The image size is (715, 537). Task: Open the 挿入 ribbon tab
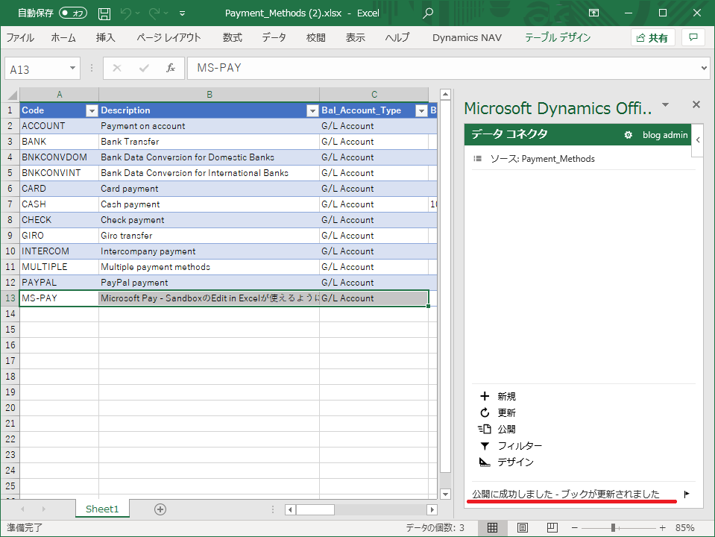(105, 37)
